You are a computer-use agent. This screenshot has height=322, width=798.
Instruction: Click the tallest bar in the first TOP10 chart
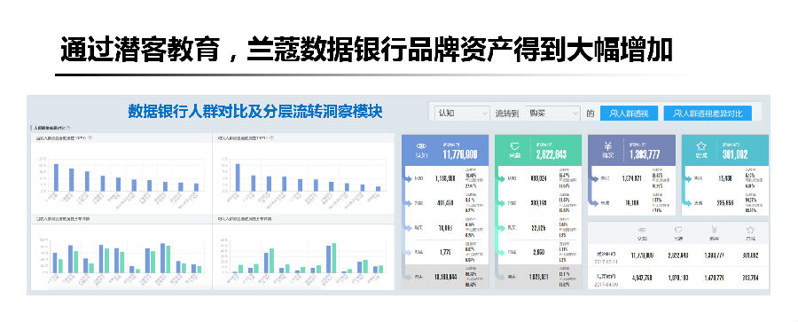56,177
